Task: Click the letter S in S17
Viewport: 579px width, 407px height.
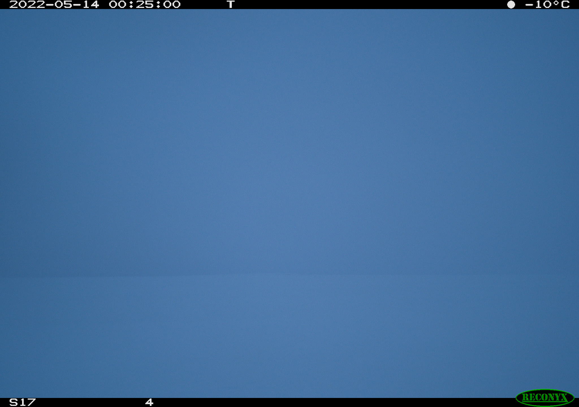Action: point(14,402)
